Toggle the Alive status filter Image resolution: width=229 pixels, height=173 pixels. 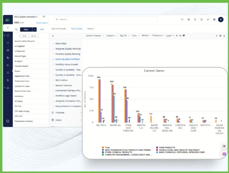pyautogui.click(x=24, y=36)
